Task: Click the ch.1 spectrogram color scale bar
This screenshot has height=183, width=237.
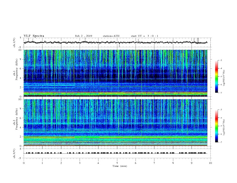Action: pos(217,76)
